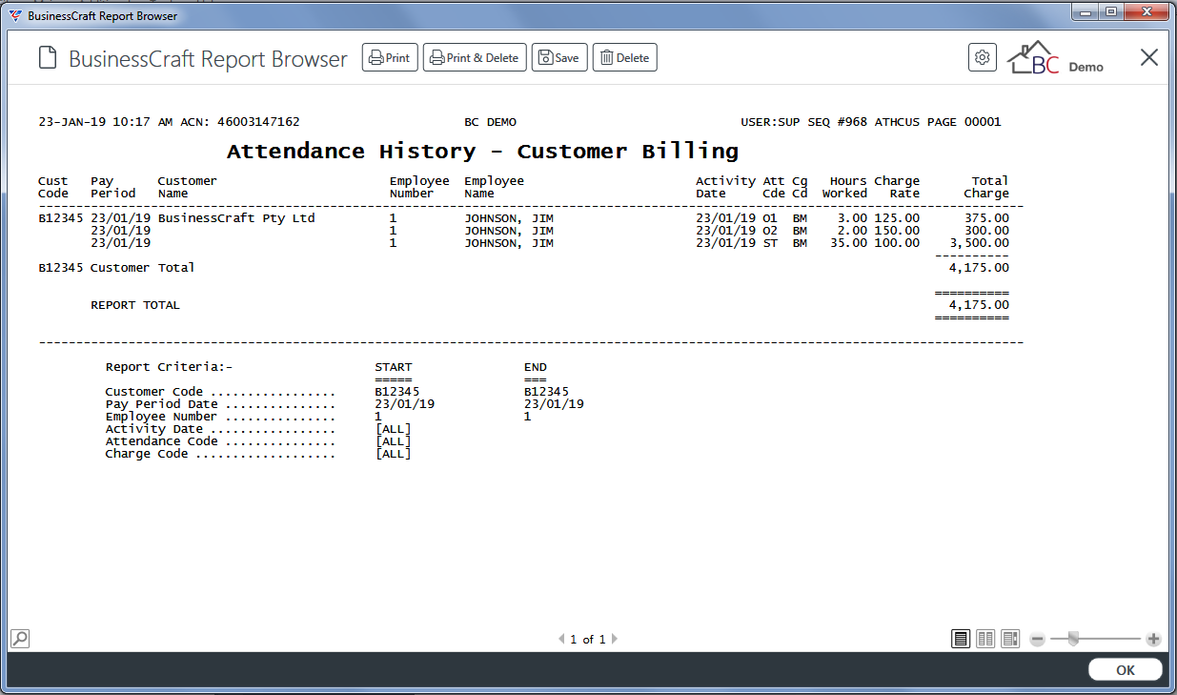Click the Print button
Viewport: 1177px width, 695px height.
(390, 58)
